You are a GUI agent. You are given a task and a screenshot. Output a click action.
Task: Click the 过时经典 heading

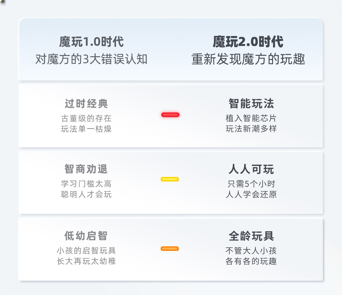[86, 104]
